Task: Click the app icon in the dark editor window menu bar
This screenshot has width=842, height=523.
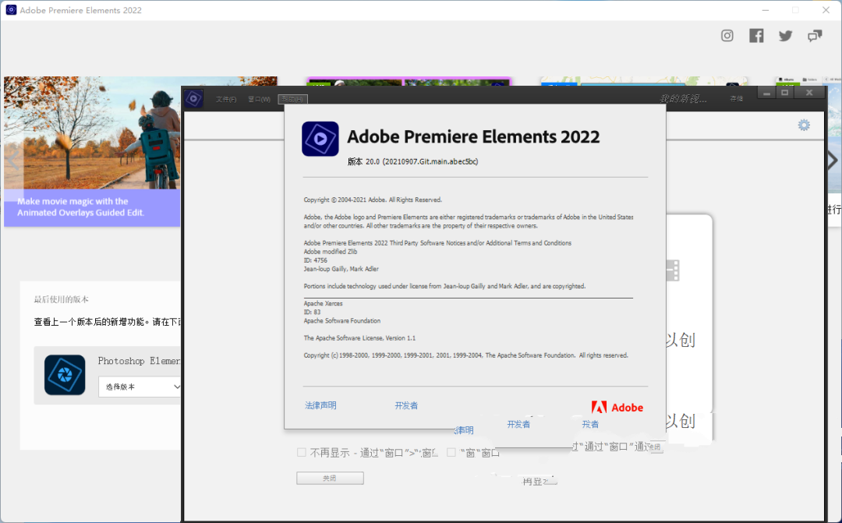Action: [194, 98]
